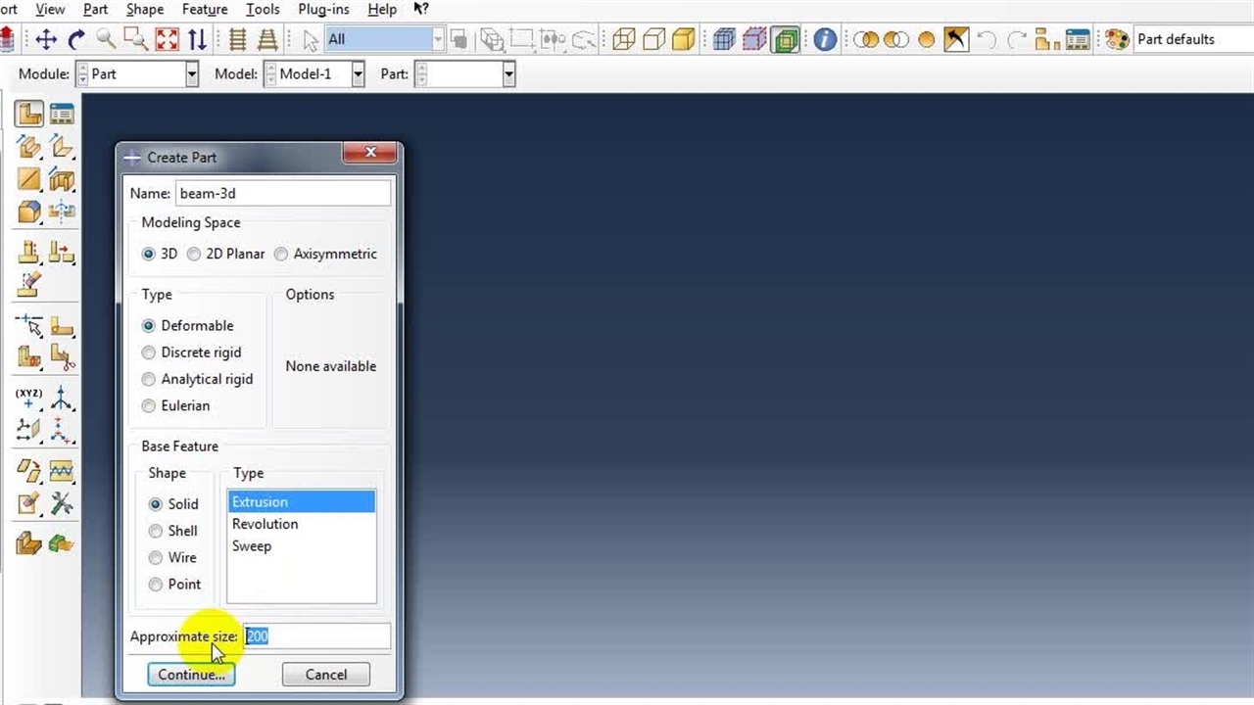
Task: Select the 2D Planar modeling space
Action: (x=194, y=254)
